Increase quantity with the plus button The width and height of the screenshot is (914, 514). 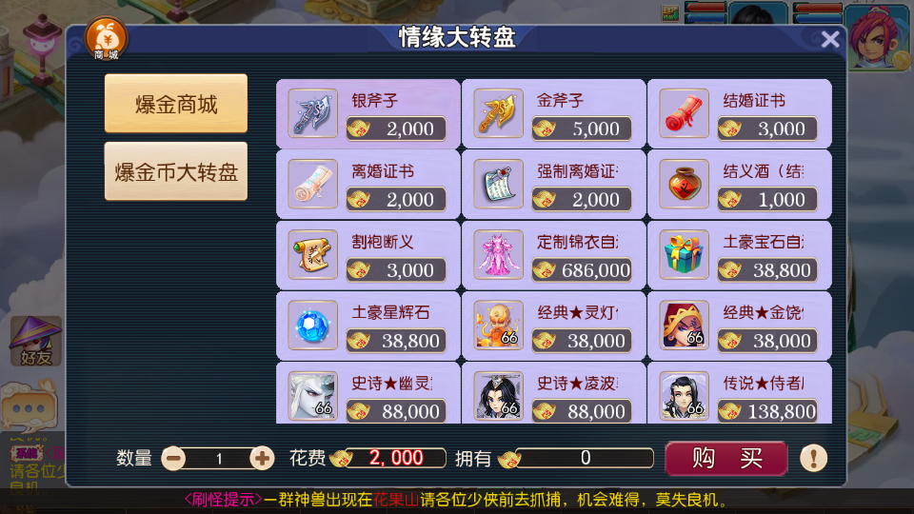(x=262, y=459)
